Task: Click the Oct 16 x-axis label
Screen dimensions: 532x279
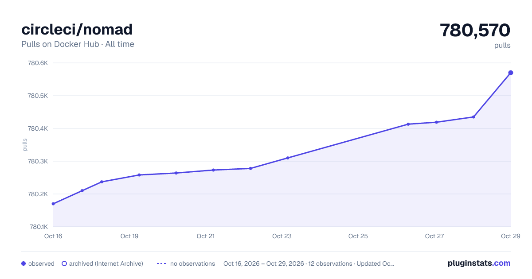Action: 53,236
